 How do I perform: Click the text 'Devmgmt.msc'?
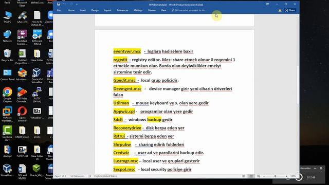[x=127, y=89]
